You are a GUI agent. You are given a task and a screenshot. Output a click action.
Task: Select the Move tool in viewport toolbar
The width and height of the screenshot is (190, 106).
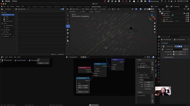[68, 23]
